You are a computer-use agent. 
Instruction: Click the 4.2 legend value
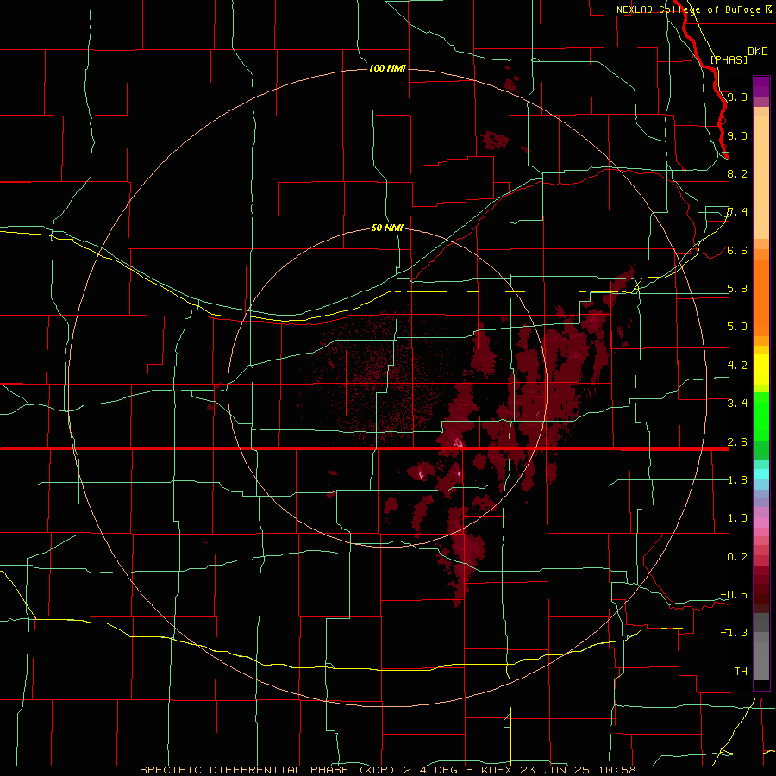(737, 366)
